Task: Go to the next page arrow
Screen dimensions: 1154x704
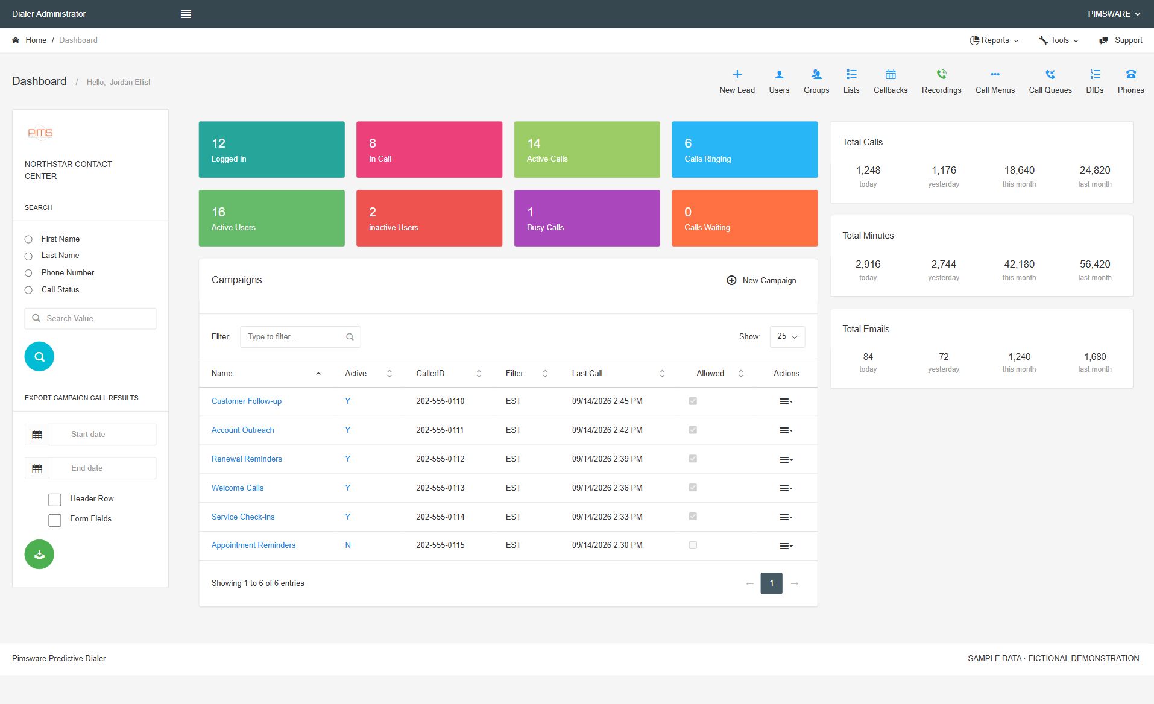Action: (795, 583)
